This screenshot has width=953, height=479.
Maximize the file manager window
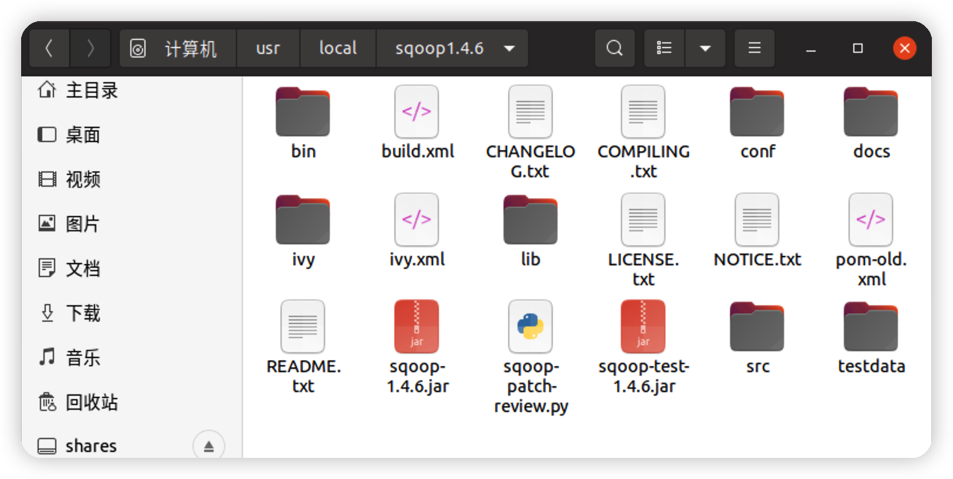click(x=858, y=48)
